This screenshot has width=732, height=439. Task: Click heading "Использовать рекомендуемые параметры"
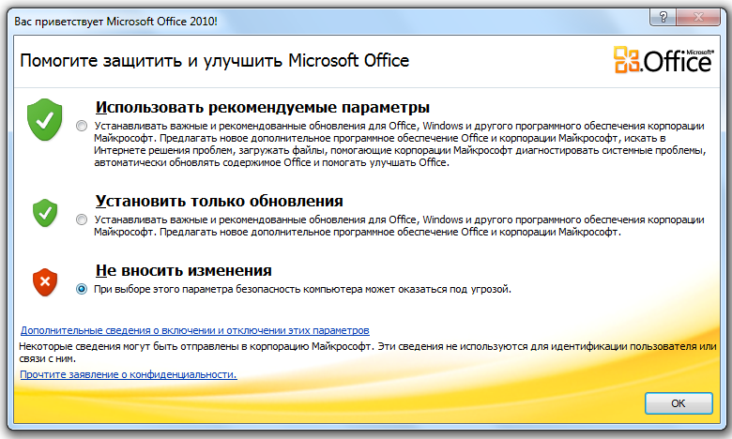pos(263,107)
